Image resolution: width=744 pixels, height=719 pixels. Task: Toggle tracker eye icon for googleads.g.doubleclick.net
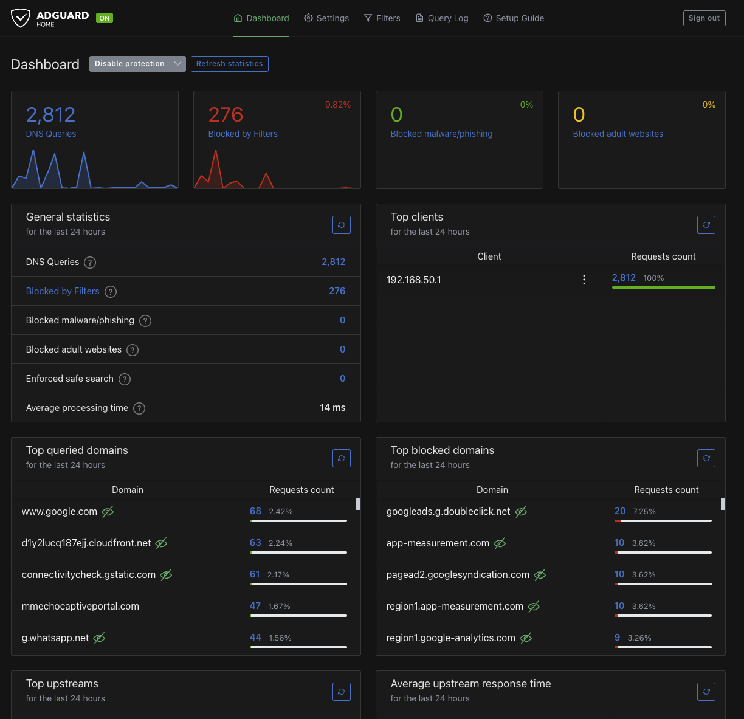(x=521, y=512)
